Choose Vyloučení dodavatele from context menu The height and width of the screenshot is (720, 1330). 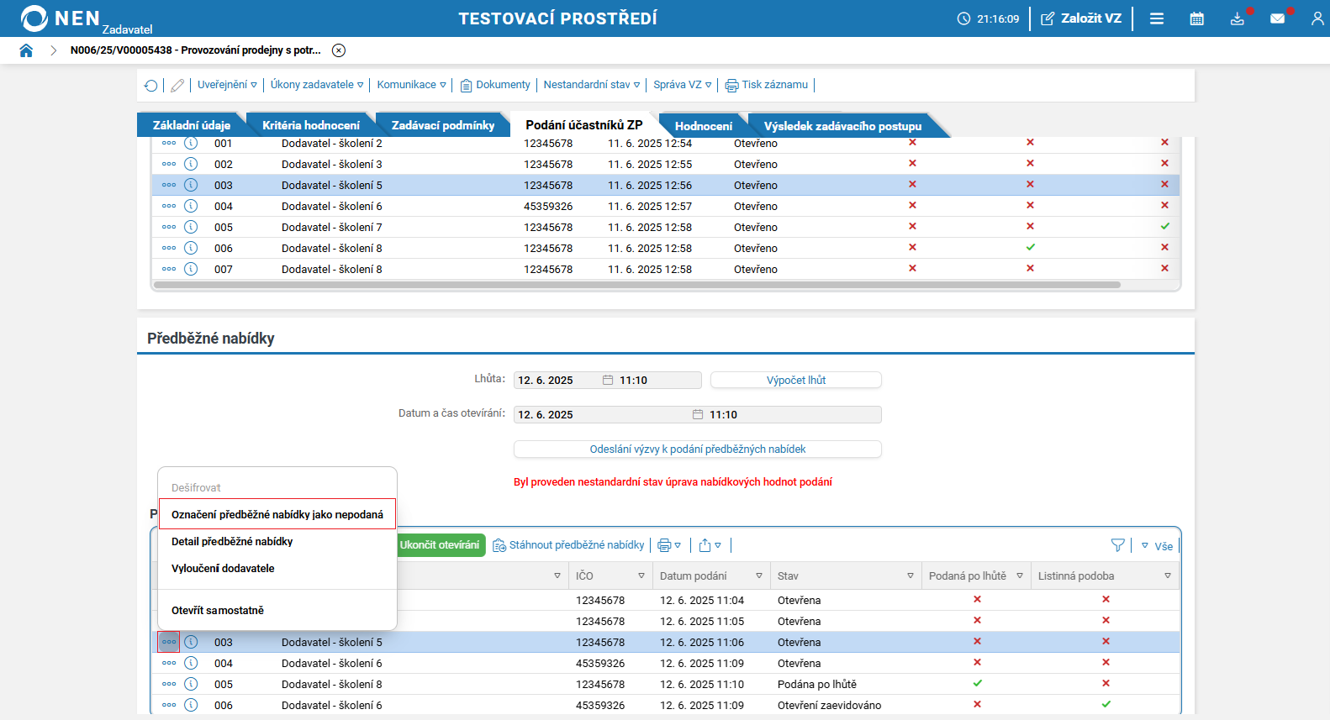pyautogui.click(x=223, y=568)
